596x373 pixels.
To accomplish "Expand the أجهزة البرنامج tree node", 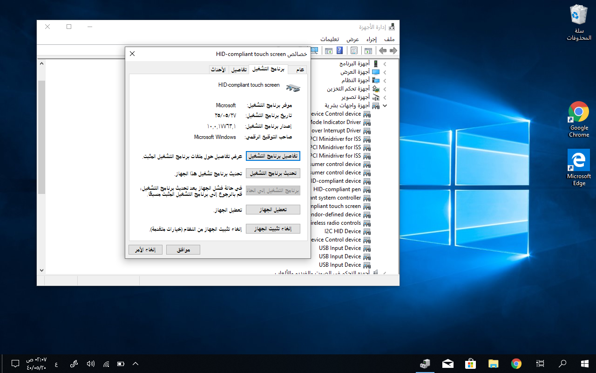I will (x=385, y=63).
